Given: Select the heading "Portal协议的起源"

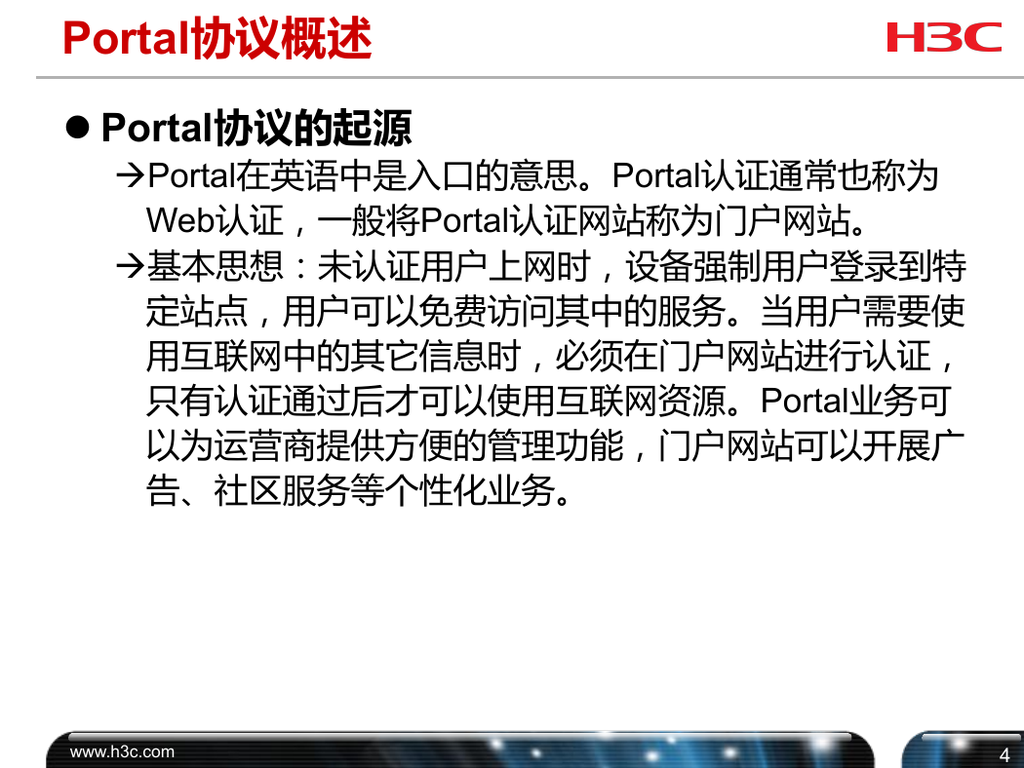Looking at the screenshot, I should 256,128.
